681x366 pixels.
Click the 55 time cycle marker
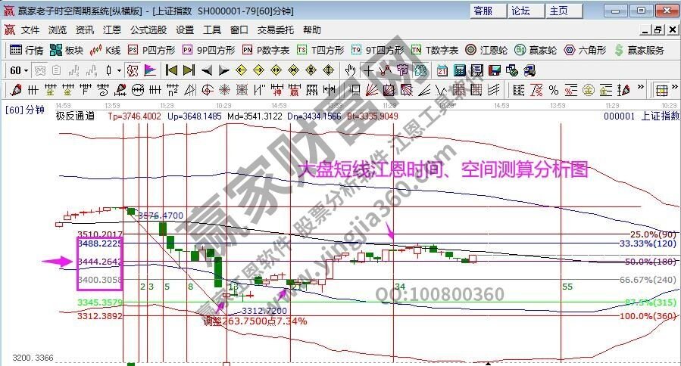pyautogui.click(x=567, y=287)
